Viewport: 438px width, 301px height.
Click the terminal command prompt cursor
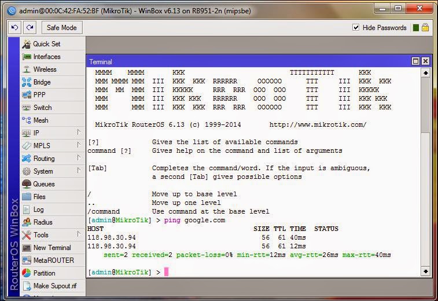166,271
